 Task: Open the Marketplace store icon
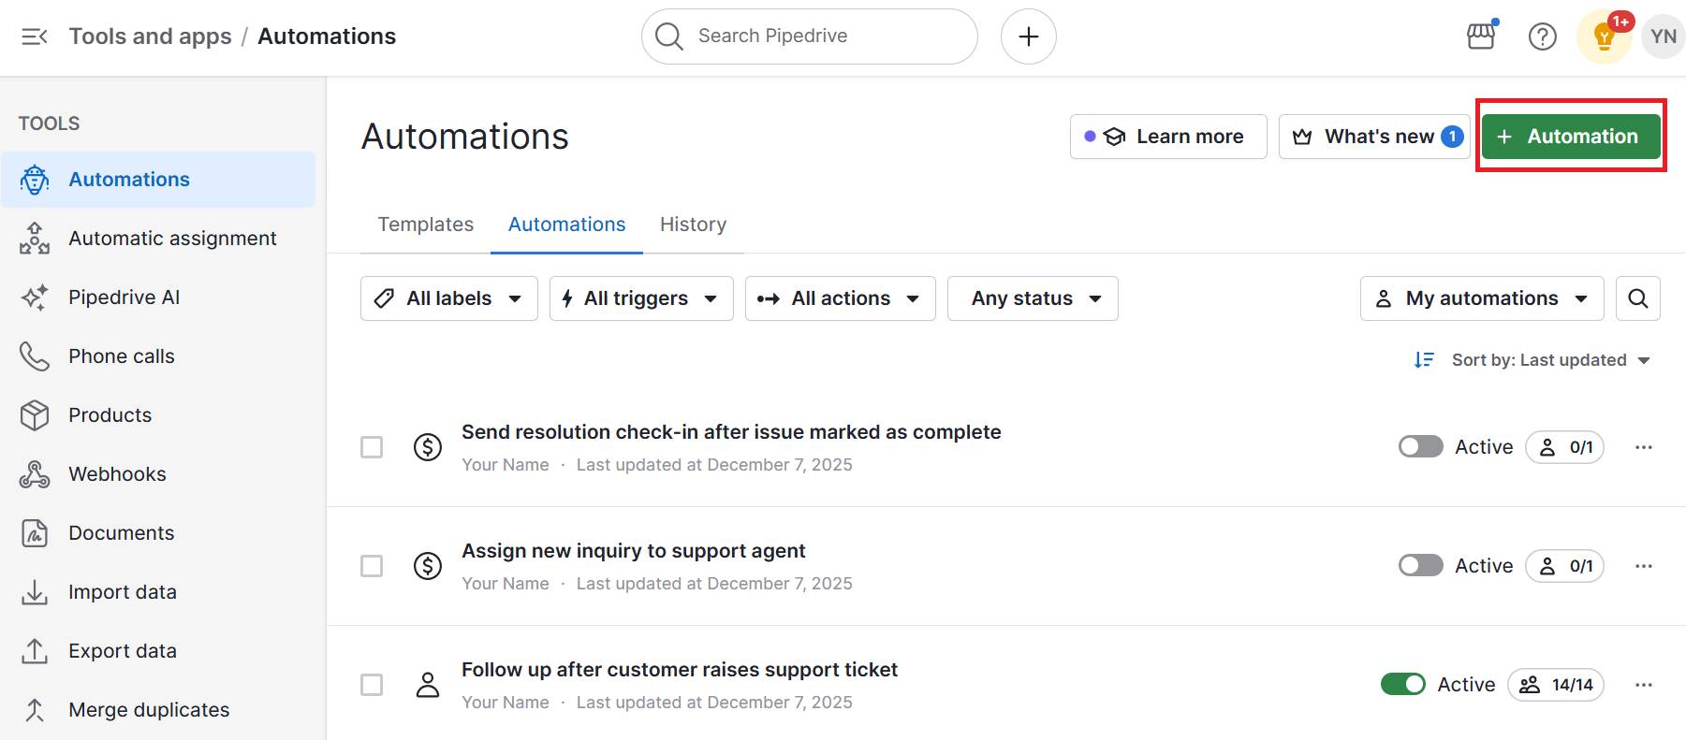pyautogui.click(x=1482, y=36)
